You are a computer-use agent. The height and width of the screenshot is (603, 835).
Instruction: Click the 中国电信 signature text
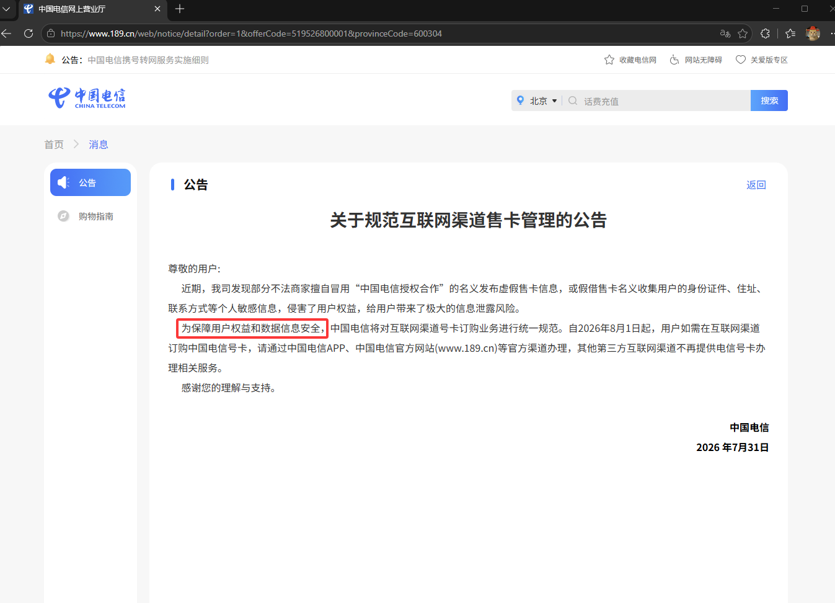point(749,427)
